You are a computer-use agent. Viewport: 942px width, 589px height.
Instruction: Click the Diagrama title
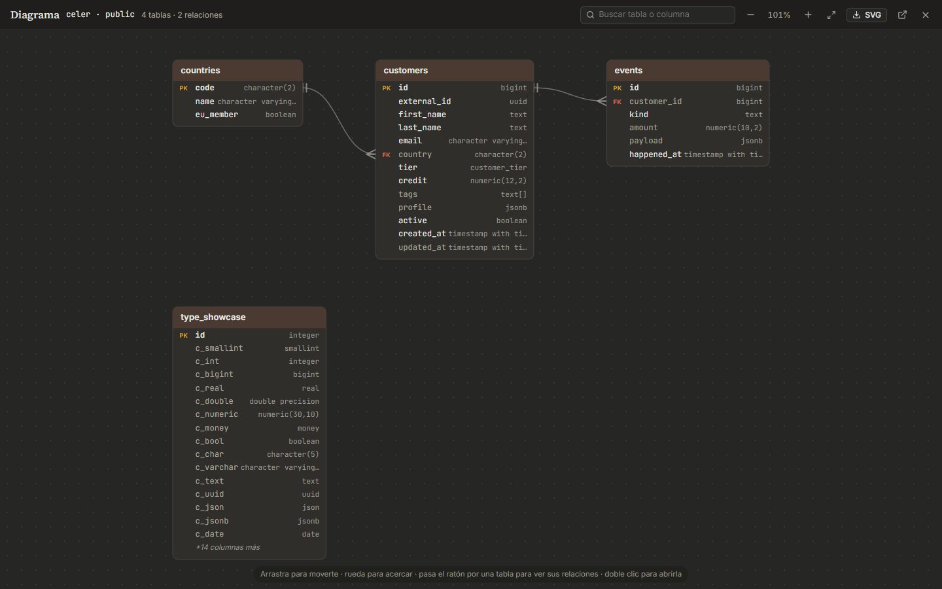tap(35, 15)
